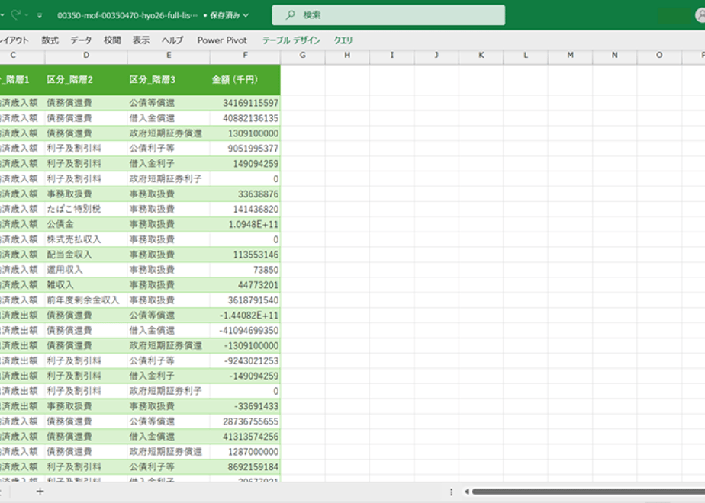Click the redo arrow icon in title bar

(16, 14)
